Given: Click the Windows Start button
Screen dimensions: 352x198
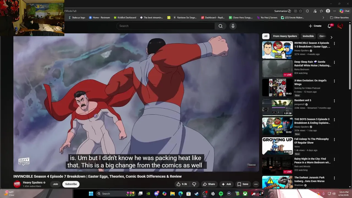Looking at the screenshot, I should coord(91,194).
